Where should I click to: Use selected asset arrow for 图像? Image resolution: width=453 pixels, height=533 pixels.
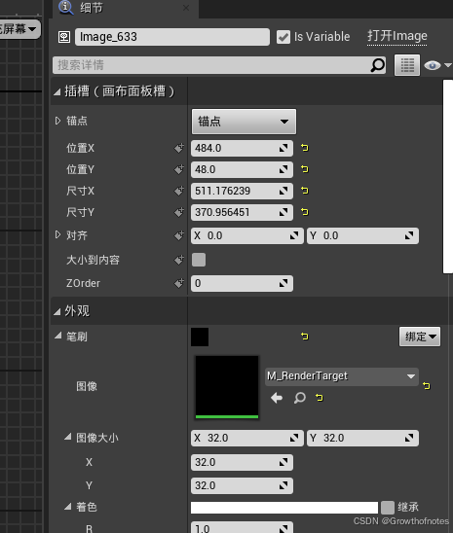[x=277, y=398]
